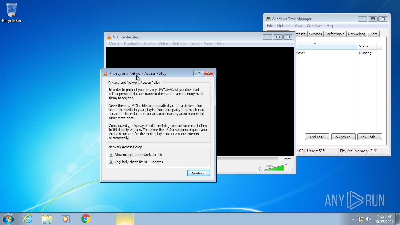
Task: Launch Internet Explorer from the taskbar
Action: coord(28,219)
